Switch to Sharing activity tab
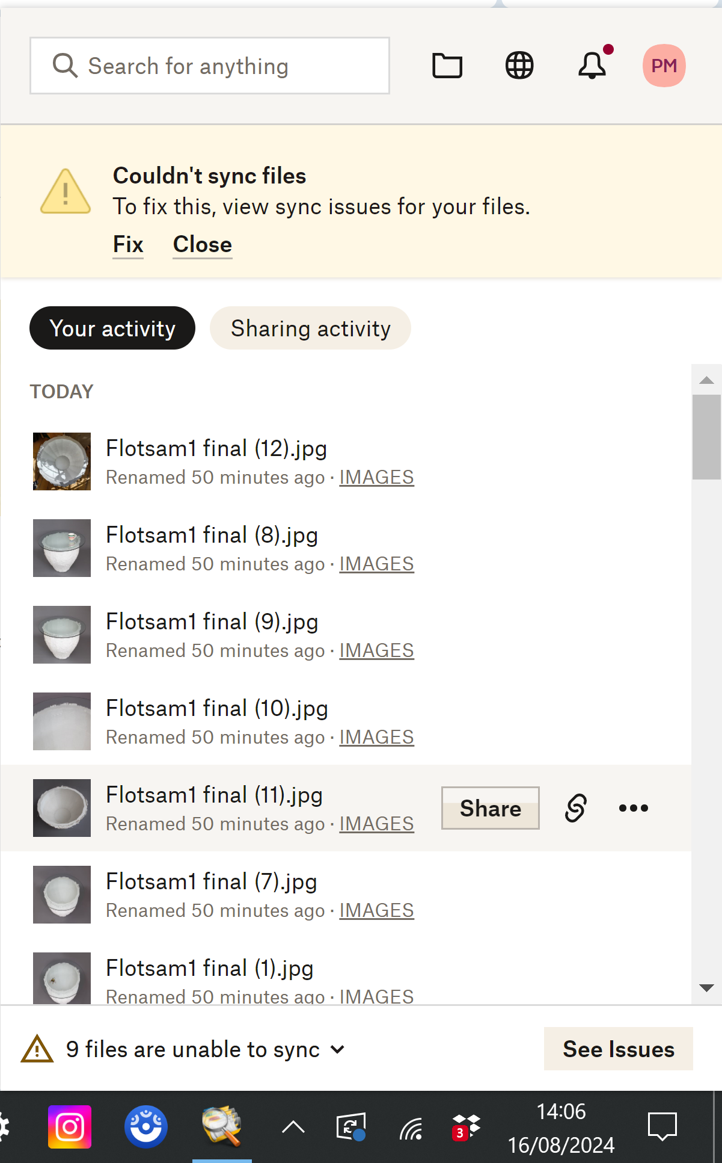Viewport: 722px width, 1163px height. click(x=310, y=329)
